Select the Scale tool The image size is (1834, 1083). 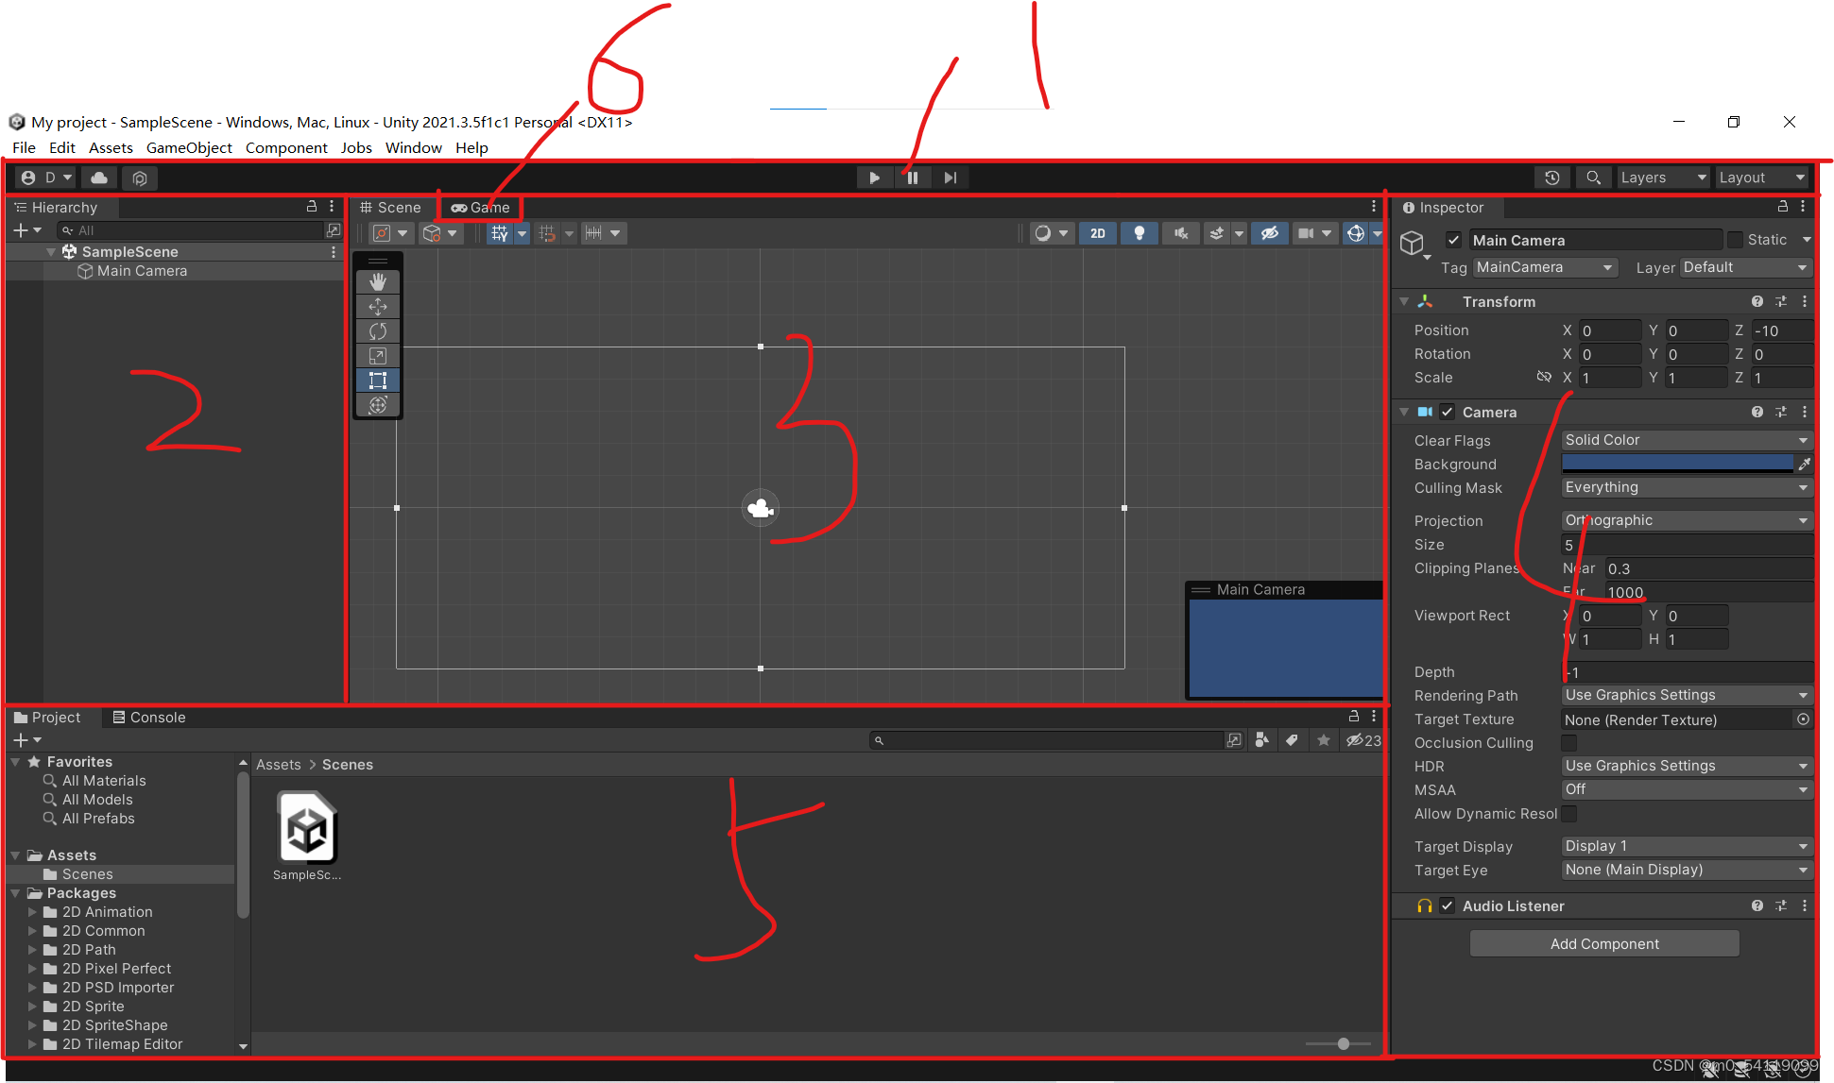coord(378,356)
